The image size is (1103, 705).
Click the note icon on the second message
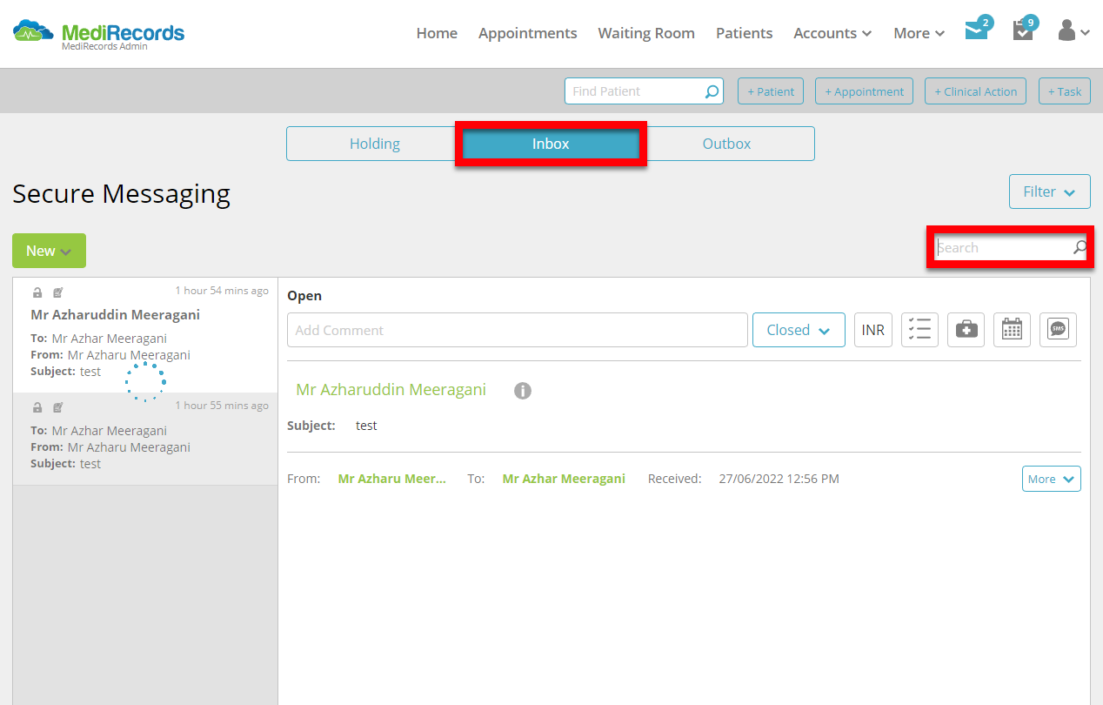pyautogui.click(x=58, y=407)
